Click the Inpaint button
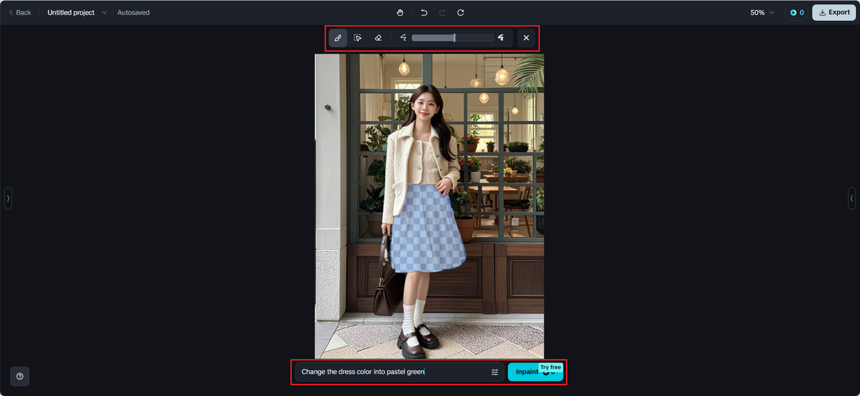Screen dimensions: 860x396 535,372
